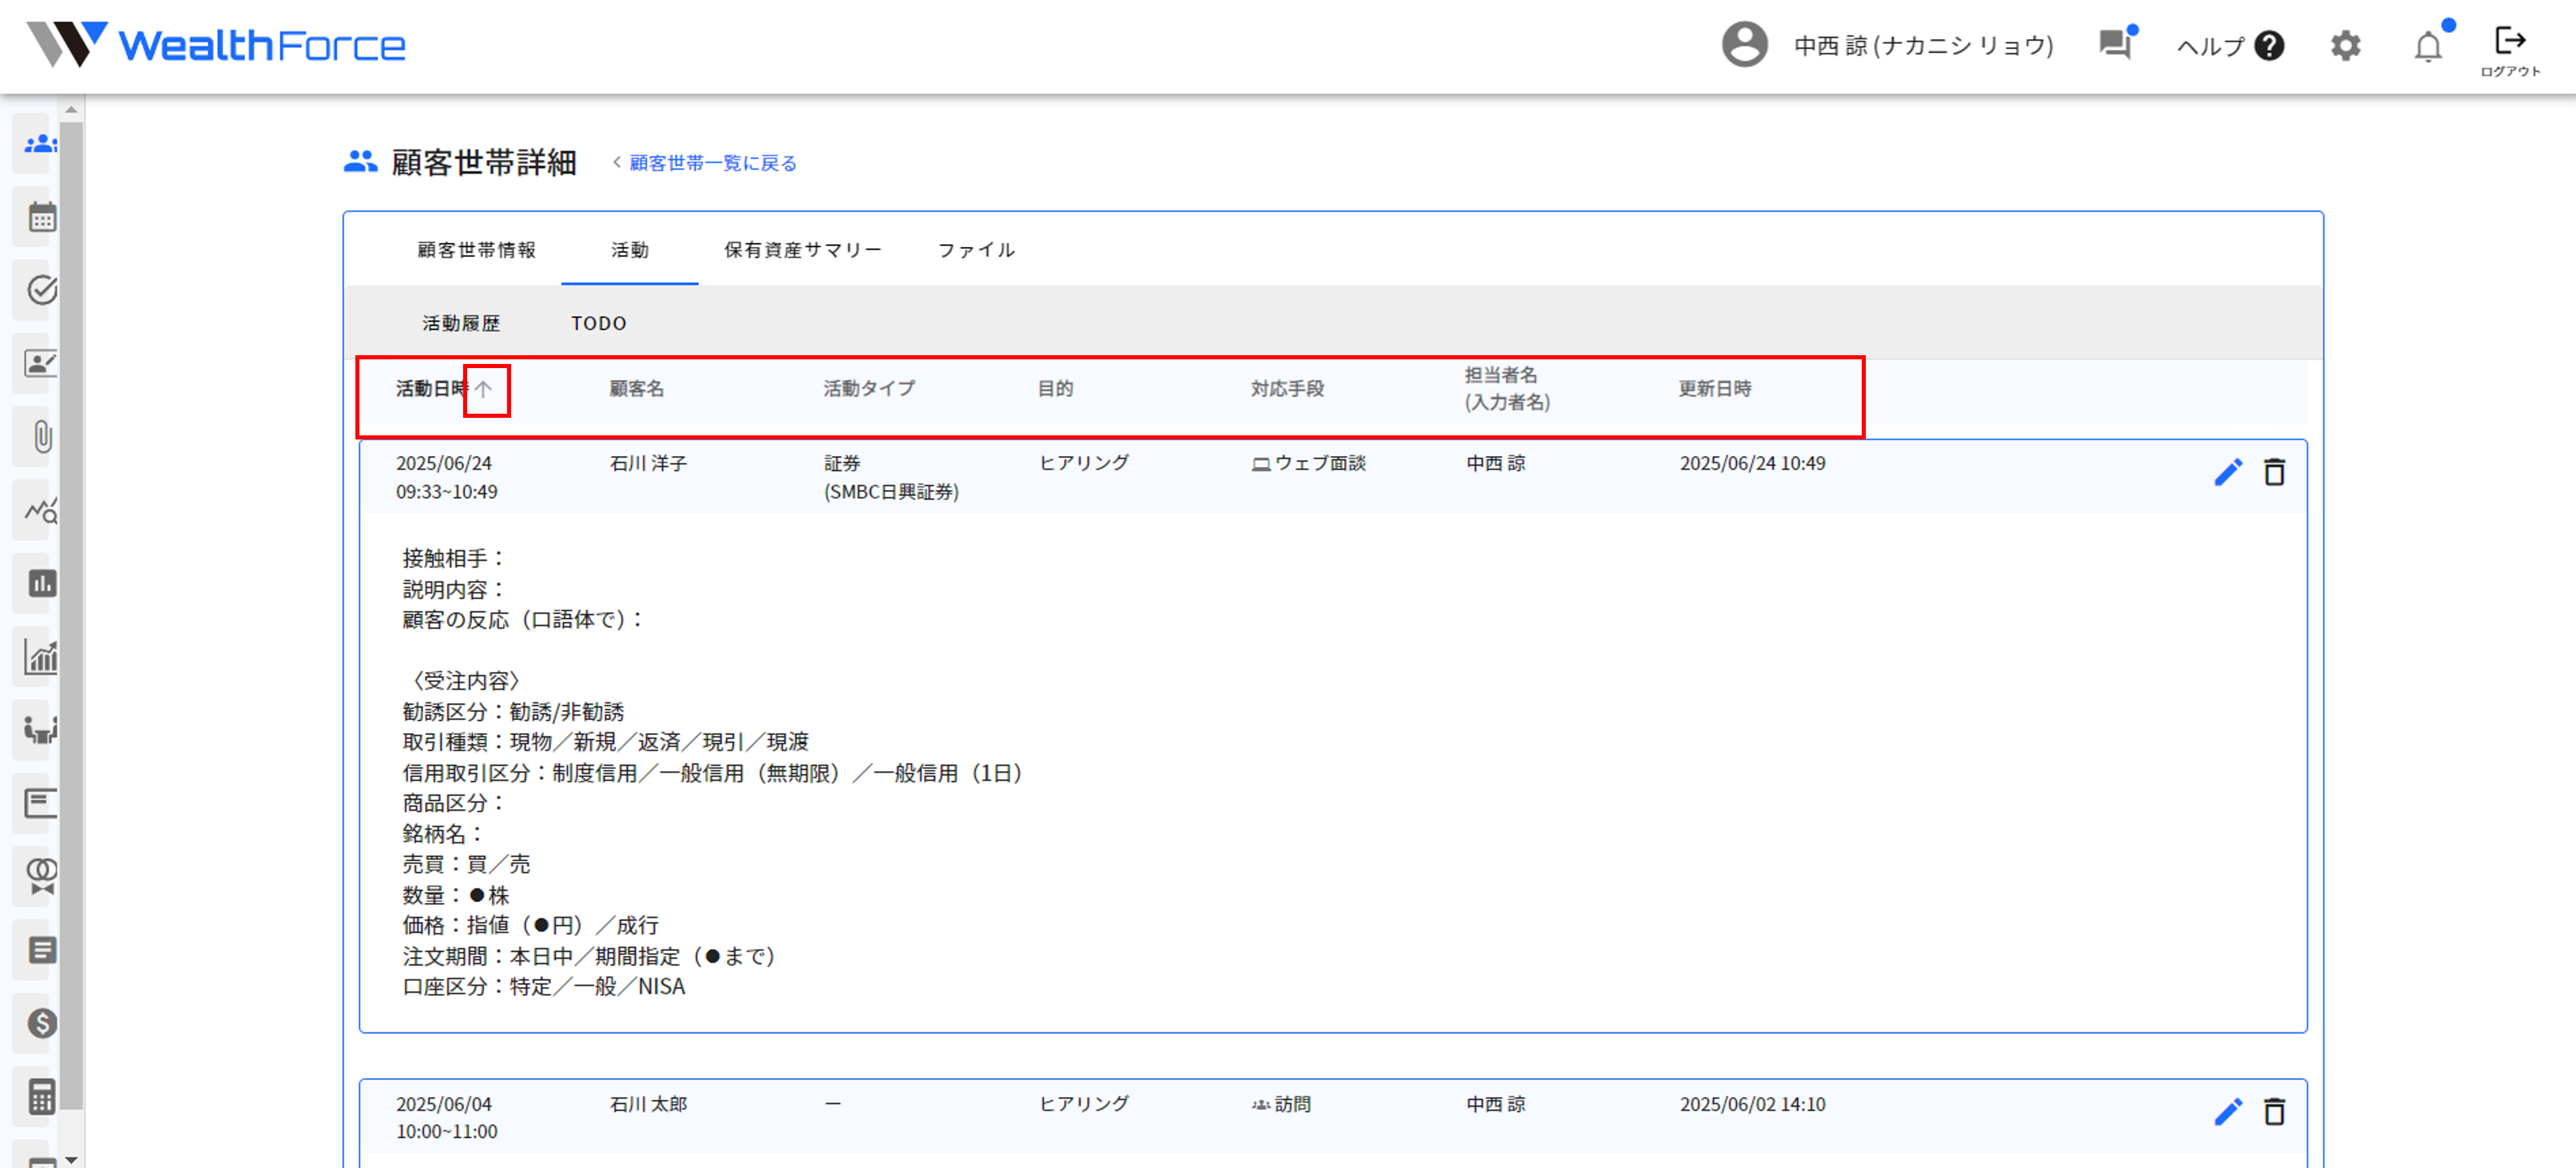This screenshot has width=2576, height=1168.
Task: Click the 更新日時 column header
Action: pos(1715,389)
